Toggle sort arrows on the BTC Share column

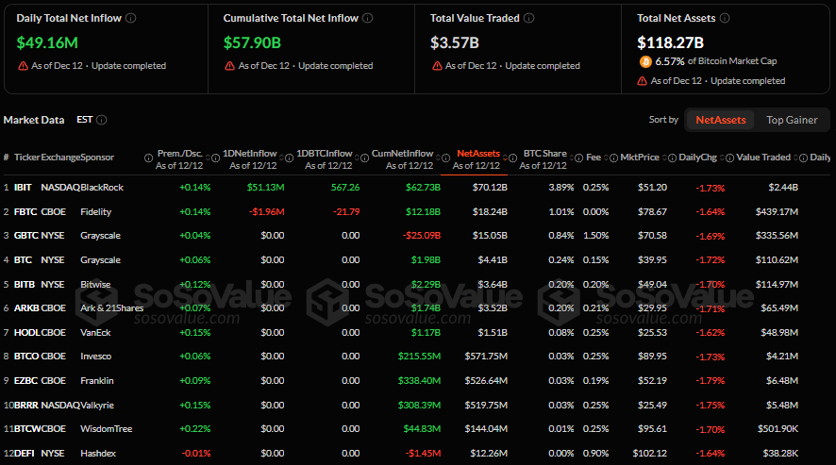coord(572,158)
